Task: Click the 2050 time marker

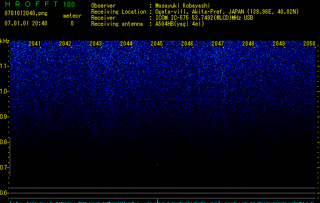Action: (309, 44)
